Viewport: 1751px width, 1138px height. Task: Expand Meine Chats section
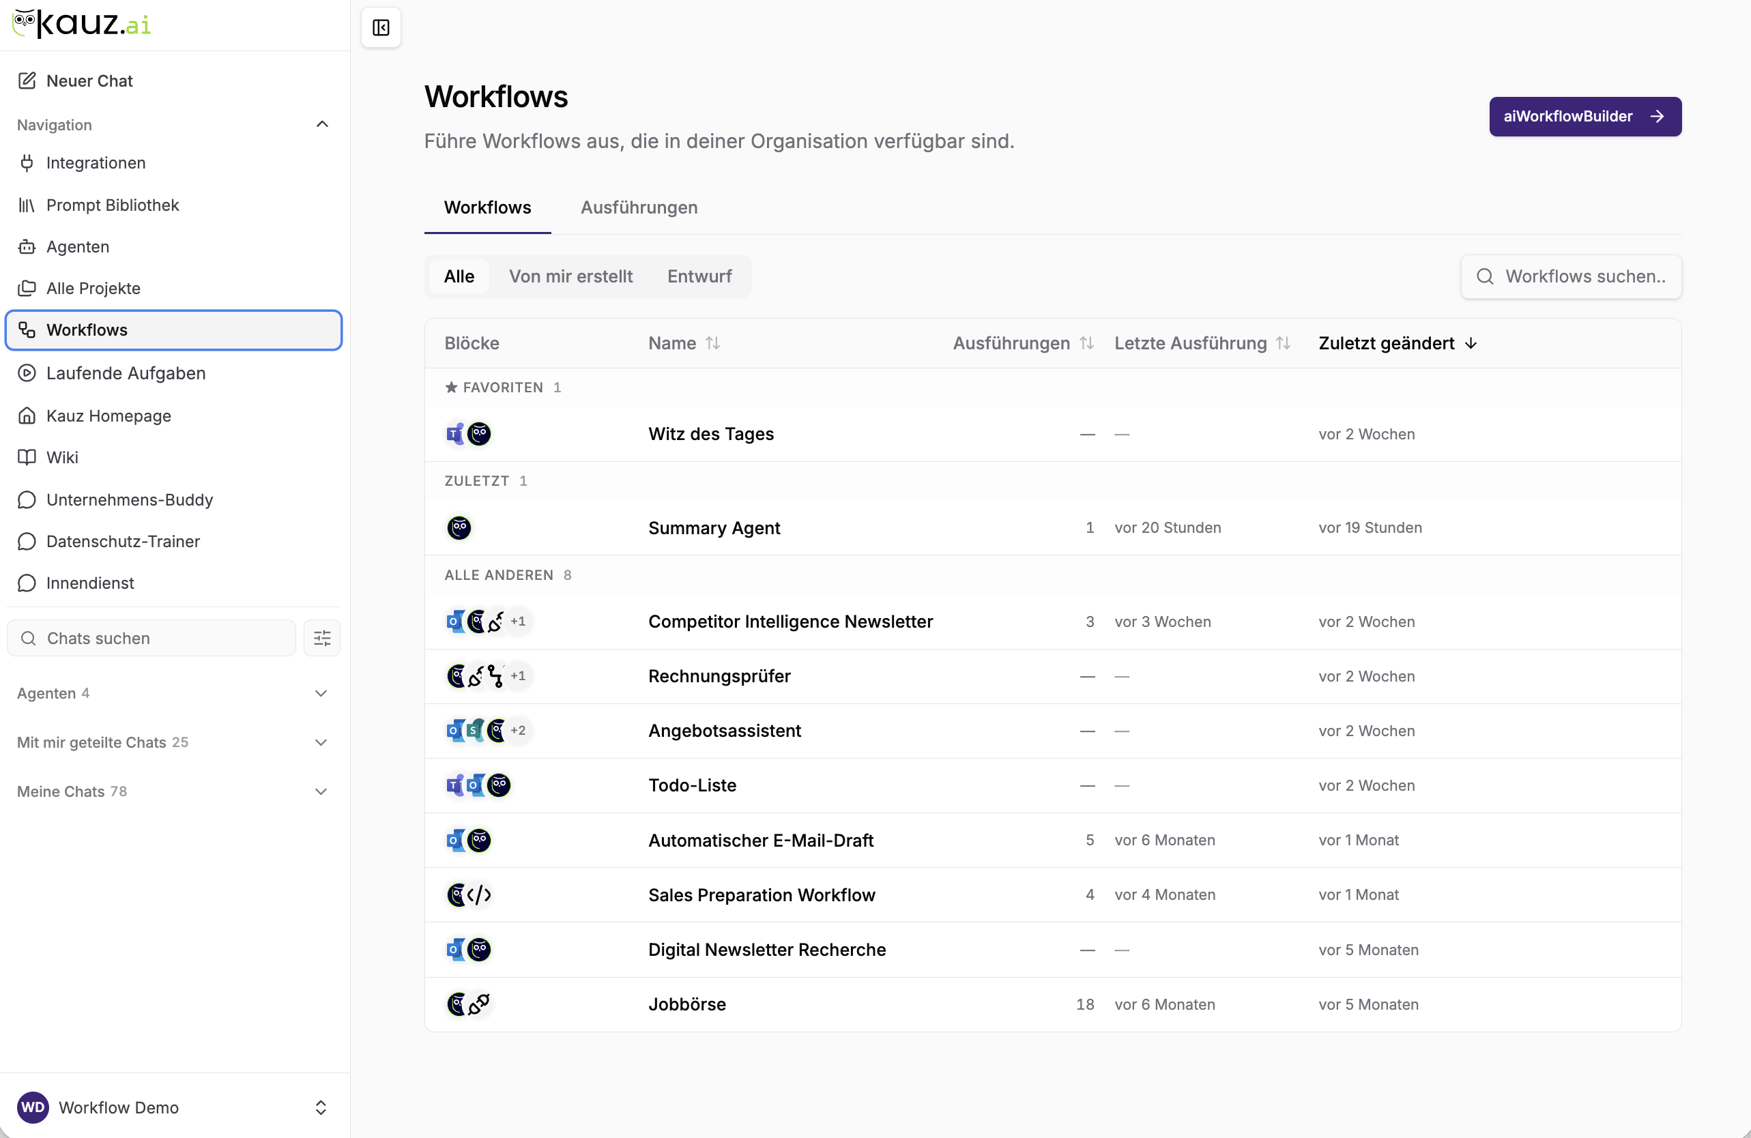tap(173, 791)
